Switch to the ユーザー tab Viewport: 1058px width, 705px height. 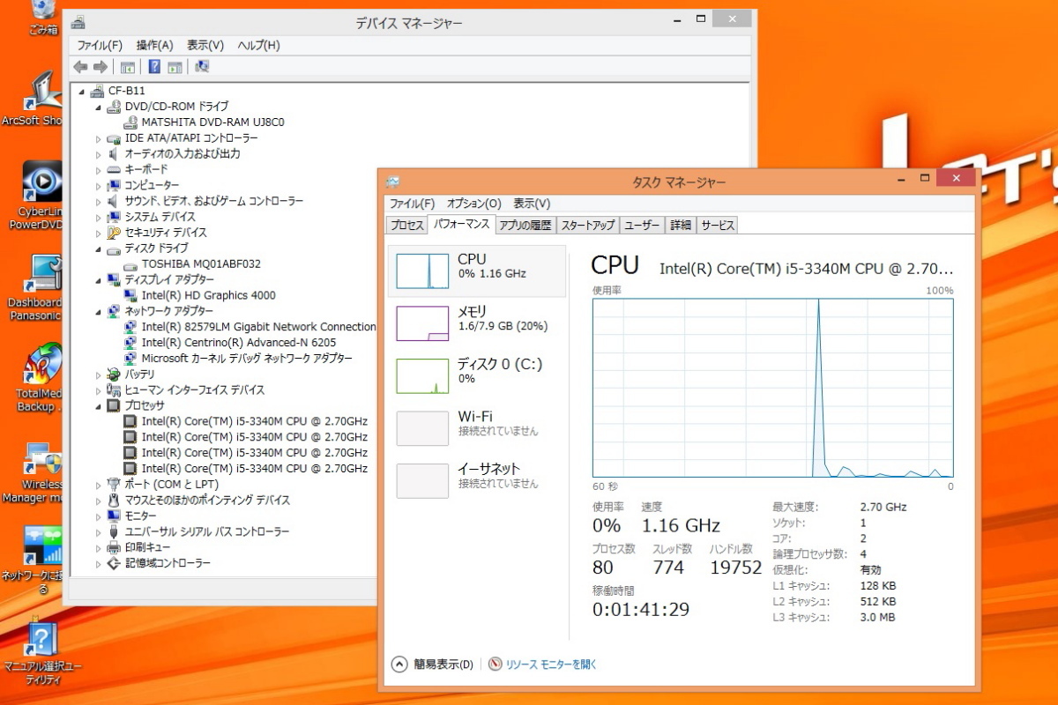tap(642, 226)
